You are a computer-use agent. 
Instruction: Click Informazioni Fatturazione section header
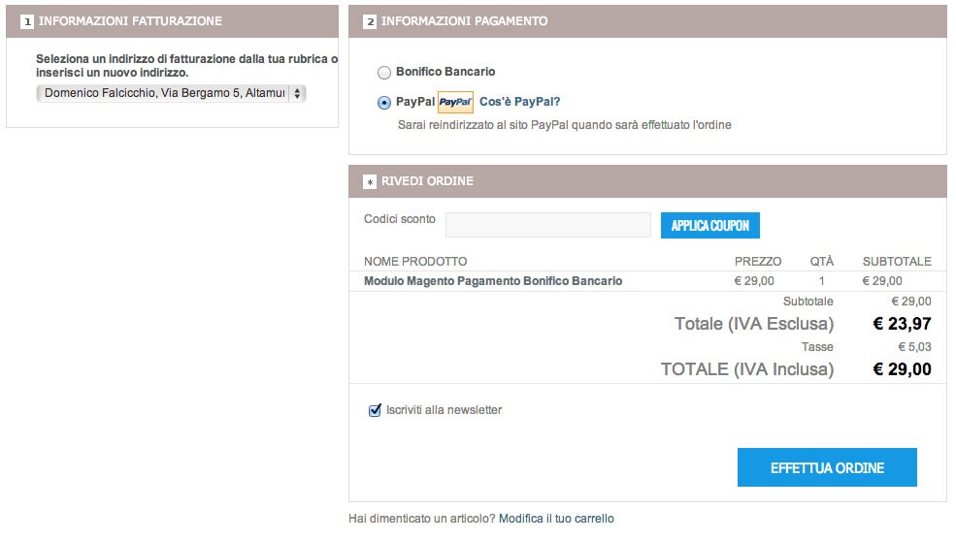pyautogui.click(x=172, y=21)
